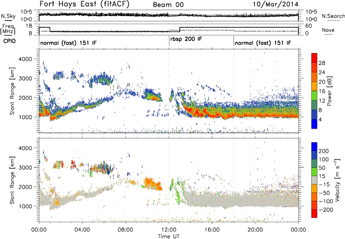
Task: Select the "Power [dB]" colorbar title
Action: click(x=329, y=91)
